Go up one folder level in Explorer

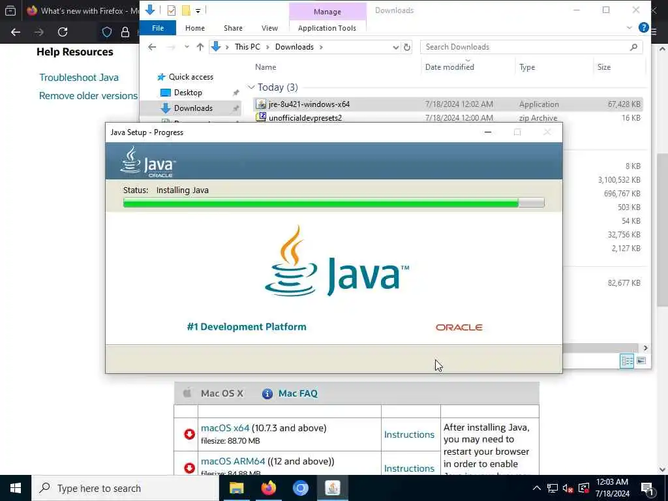(200, 47)
